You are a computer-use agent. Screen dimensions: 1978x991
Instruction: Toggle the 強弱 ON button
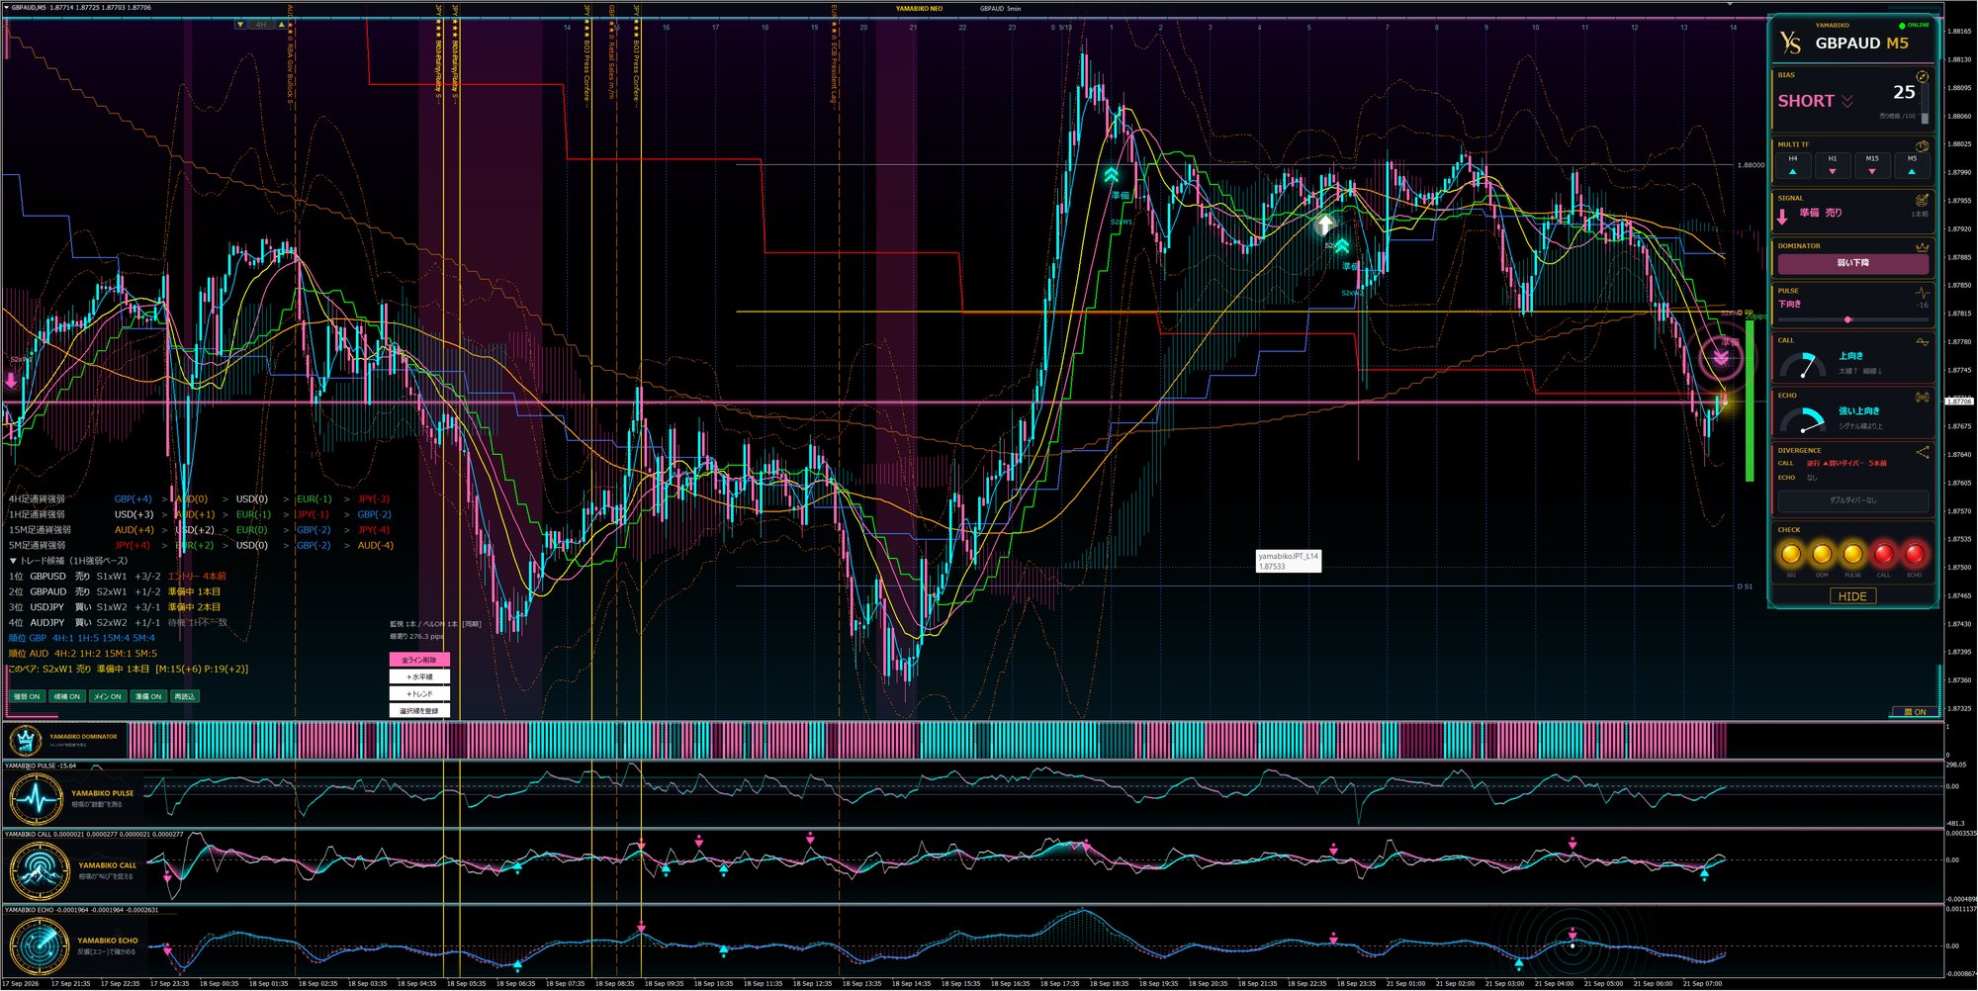(28, 696)
